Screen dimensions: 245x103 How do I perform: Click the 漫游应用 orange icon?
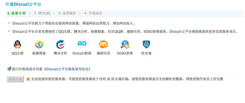point(103,44)
